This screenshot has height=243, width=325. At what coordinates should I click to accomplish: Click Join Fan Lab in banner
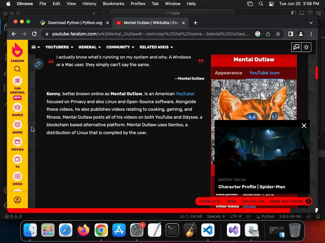pos(253,201)
